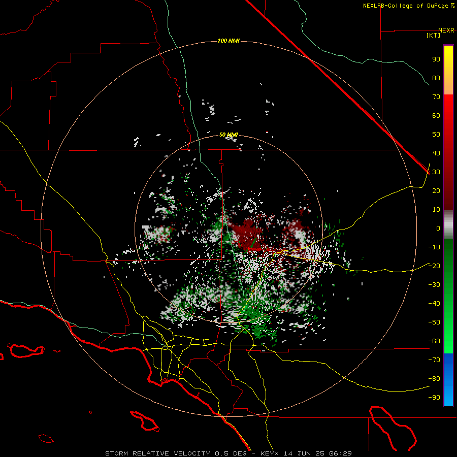
Task: Click the KEYX radar site identifier
Action: point(270,453)
